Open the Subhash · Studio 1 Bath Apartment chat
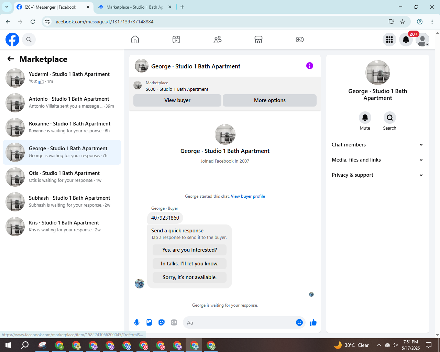Image resolution: width=440 pixels, height=352 pixels. pyautogui.click(x=62, y=202)
